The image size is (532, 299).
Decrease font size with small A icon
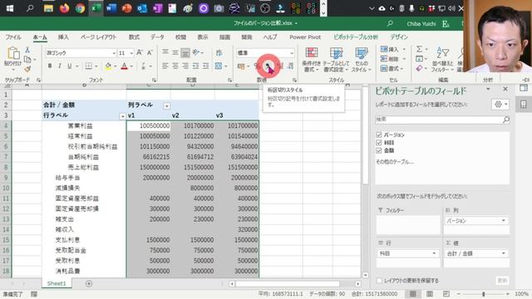coord(150,53)
